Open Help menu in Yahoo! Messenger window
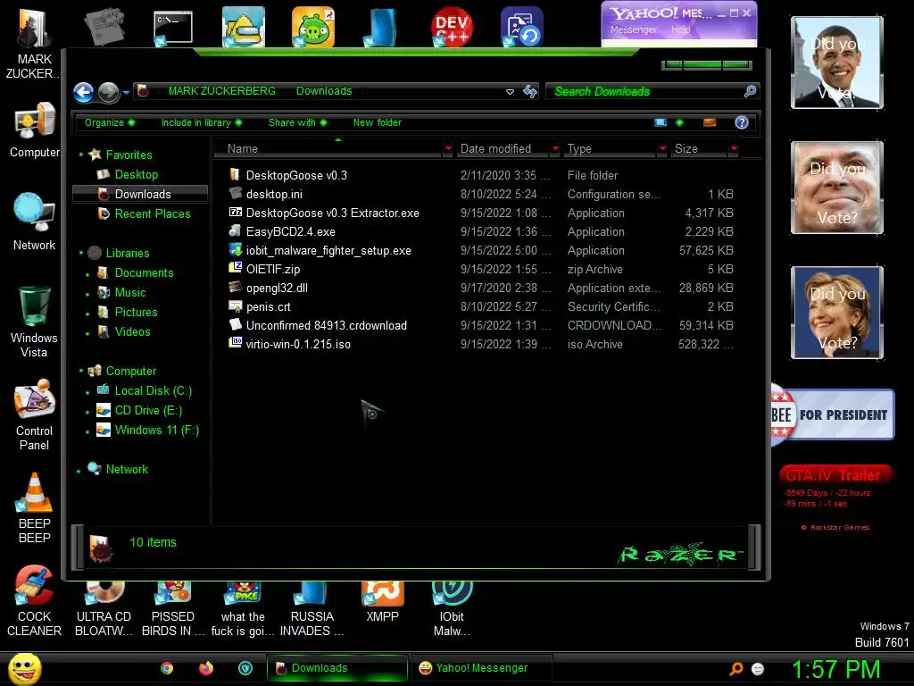 [680, 29]
